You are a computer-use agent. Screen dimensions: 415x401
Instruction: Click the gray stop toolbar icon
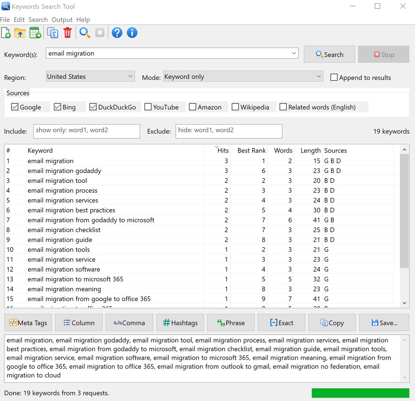(x=100, y=33)
